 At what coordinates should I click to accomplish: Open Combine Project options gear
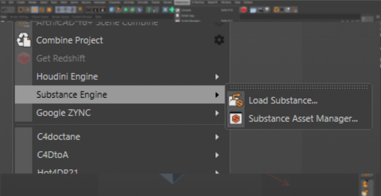219,40
